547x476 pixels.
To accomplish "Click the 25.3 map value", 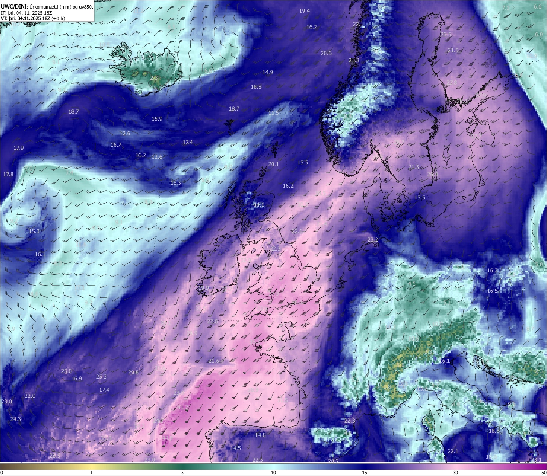I will [x=101, y=377].
